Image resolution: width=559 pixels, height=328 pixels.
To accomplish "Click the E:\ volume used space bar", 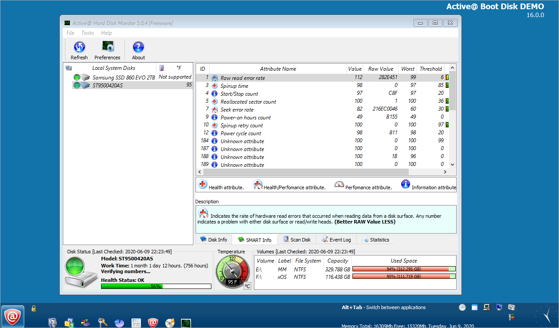I will point(404,269).
